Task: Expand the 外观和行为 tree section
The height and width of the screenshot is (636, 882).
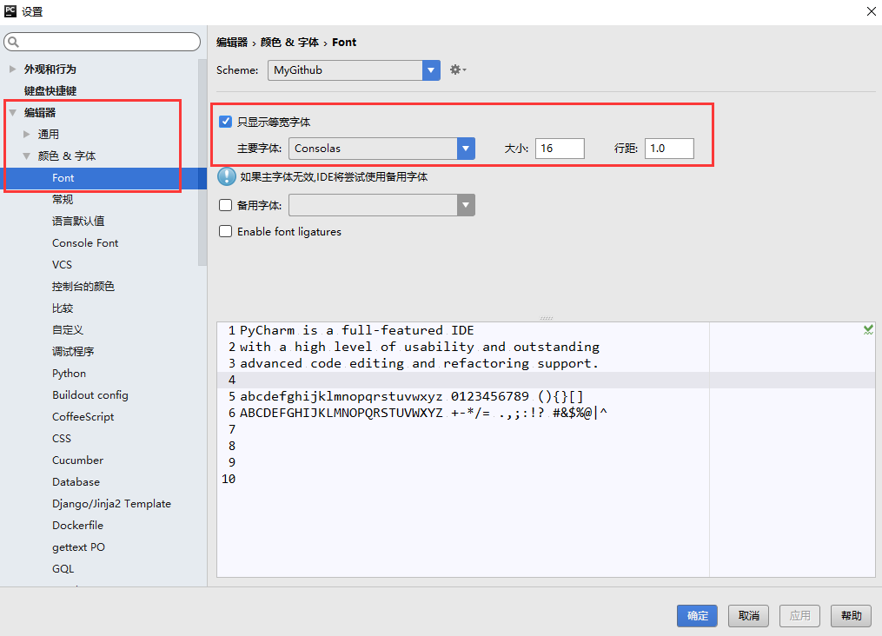Action: click(x=12, y=70)
